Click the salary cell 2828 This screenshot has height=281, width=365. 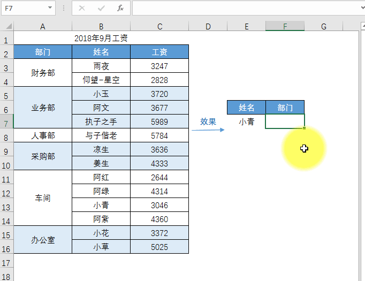[159, 80]
